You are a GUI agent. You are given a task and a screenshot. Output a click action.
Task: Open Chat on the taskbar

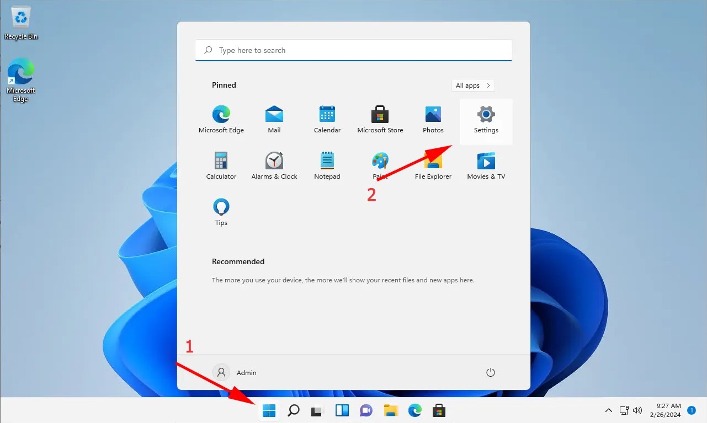tap(366, 410)
